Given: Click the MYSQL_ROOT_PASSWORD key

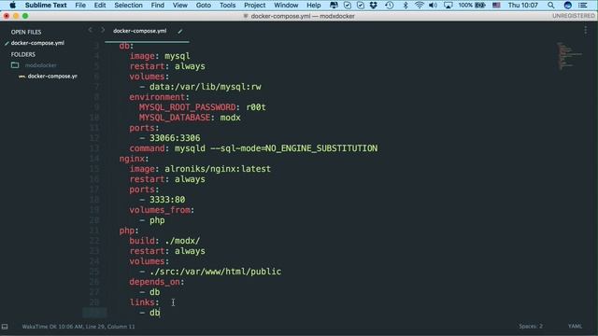Looking at the screenshot, I should pos(187,107).
